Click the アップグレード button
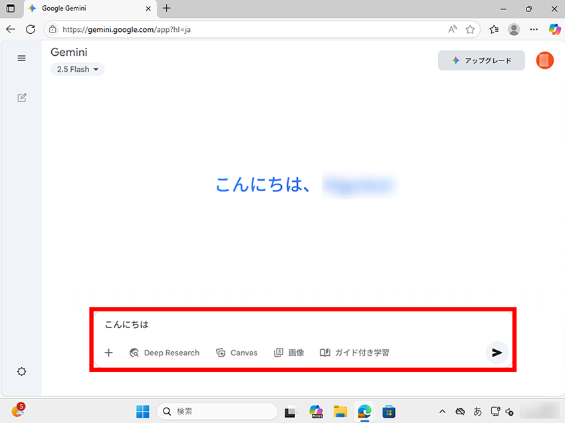565x423 pixels. (x=481, y=60)
